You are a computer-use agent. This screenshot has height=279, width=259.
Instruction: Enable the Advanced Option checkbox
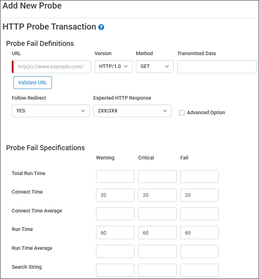coord(182,113)
